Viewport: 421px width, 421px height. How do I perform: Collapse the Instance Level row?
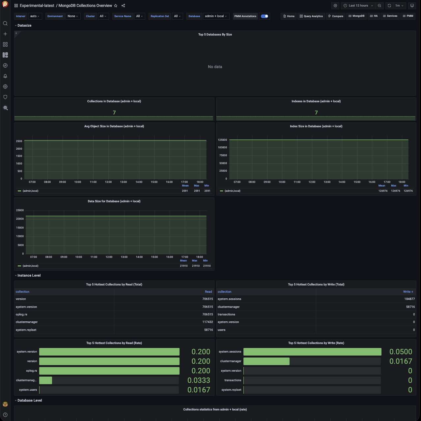pyautogui.click(x=29, y=275)
